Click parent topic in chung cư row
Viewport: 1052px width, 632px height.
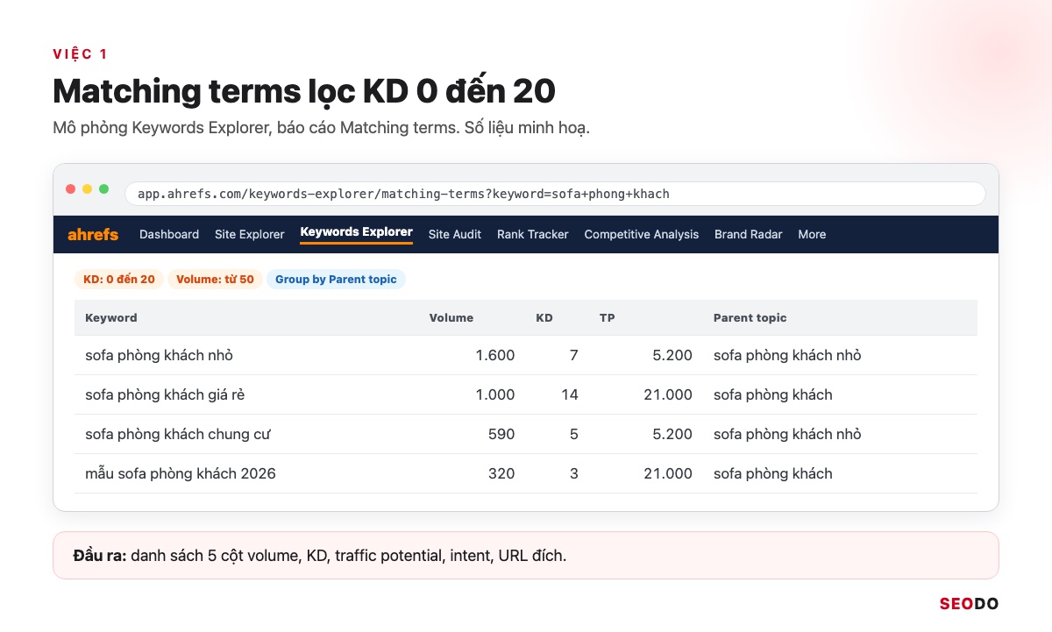tap(787, 434)
